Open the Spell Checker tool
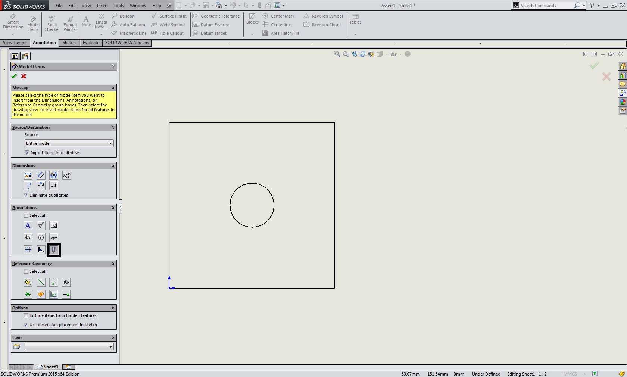 click(52, 24)
